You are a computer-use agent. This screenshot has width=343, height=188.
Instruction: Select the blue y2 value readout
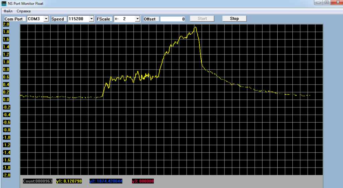[106, 181]
